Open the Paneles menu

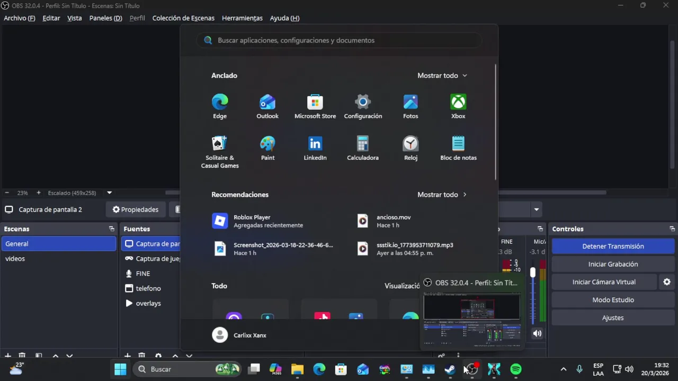pos(105,18)
